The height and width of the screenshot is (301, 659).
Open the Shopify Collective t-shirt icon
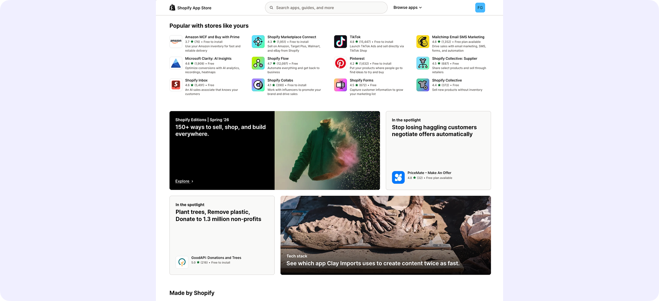pos(423,85)
